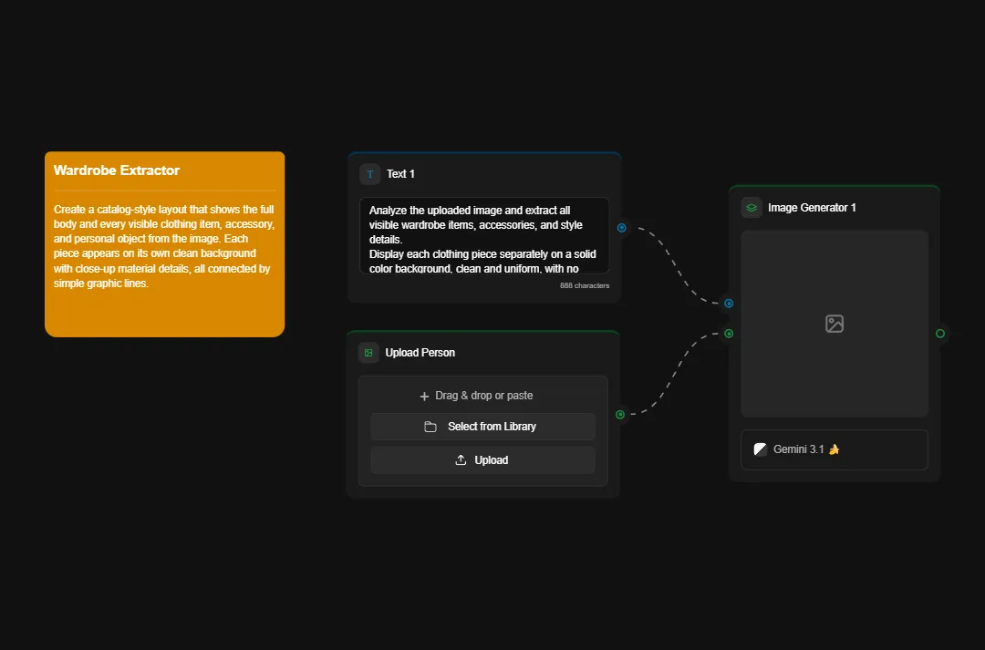Click the green input port on Image Generator 1
This screenshot has width=985, height=650.
pos(728,334)
